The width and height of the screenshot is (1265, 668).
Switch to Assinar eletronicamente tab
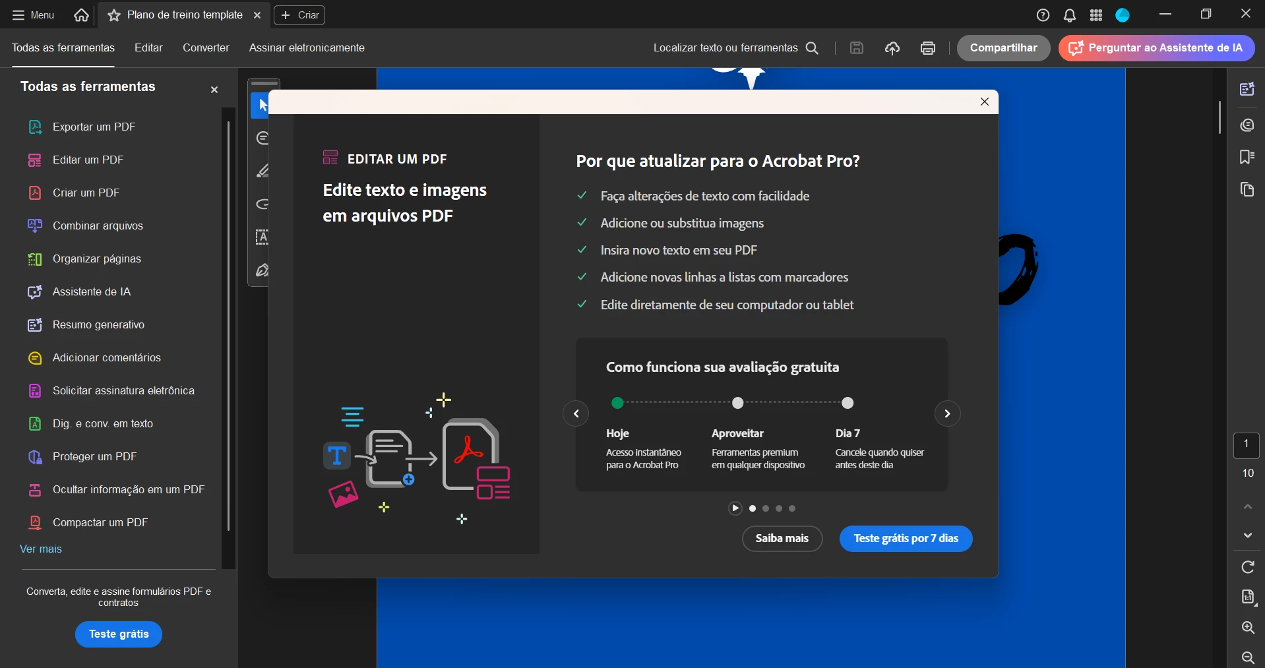[x=307, y=47]
